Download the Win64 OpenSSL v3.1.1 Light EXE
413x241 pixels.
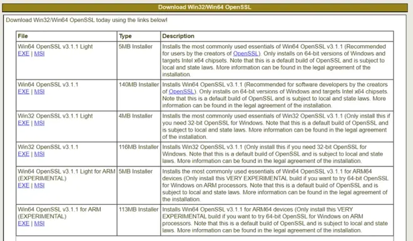point(23,53)
